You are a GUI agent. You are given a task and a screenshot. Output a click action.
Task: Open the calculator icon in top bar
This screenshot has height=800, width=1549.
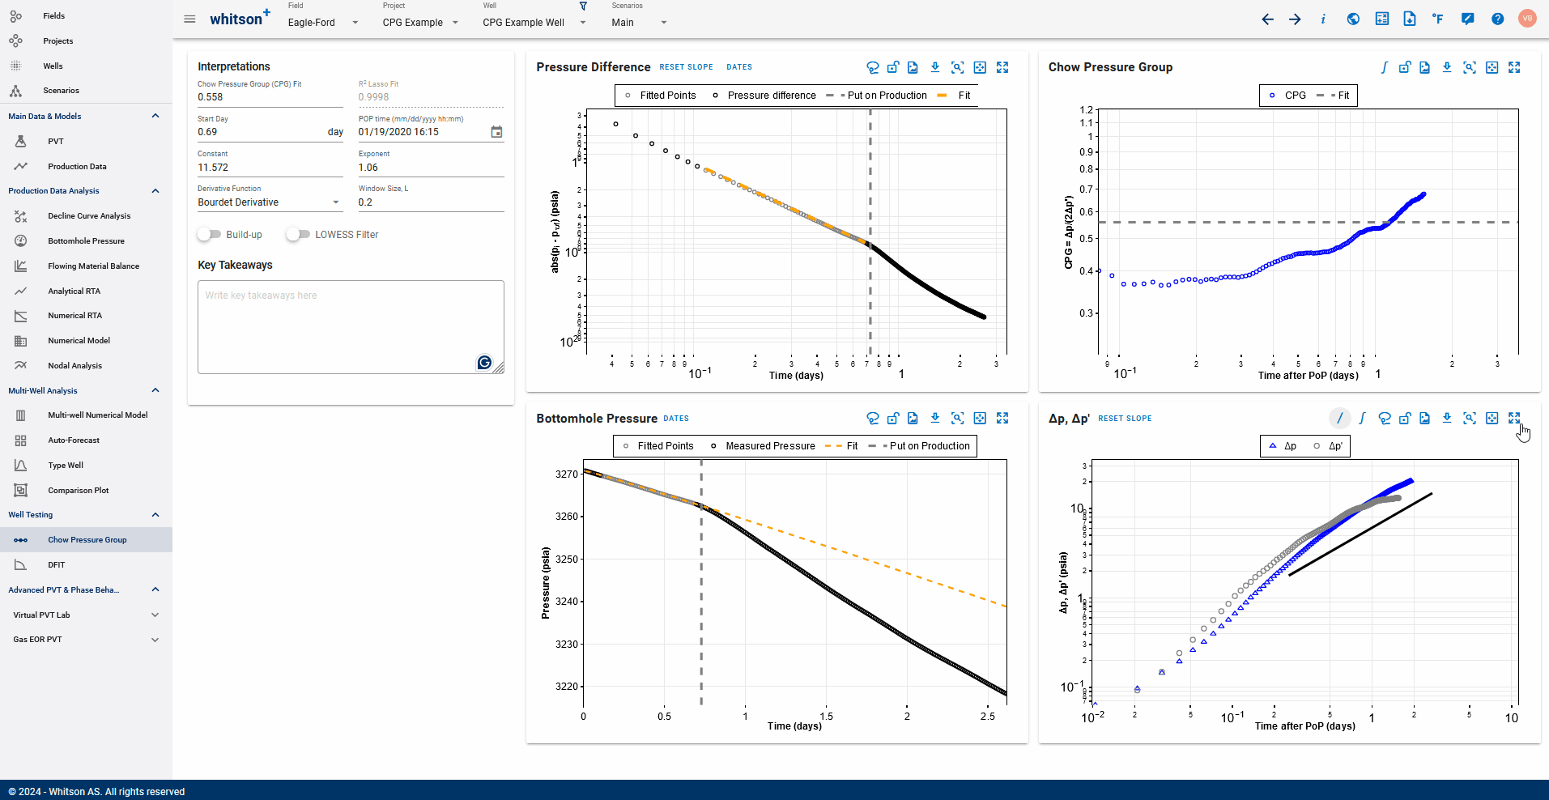point(1382,19)
